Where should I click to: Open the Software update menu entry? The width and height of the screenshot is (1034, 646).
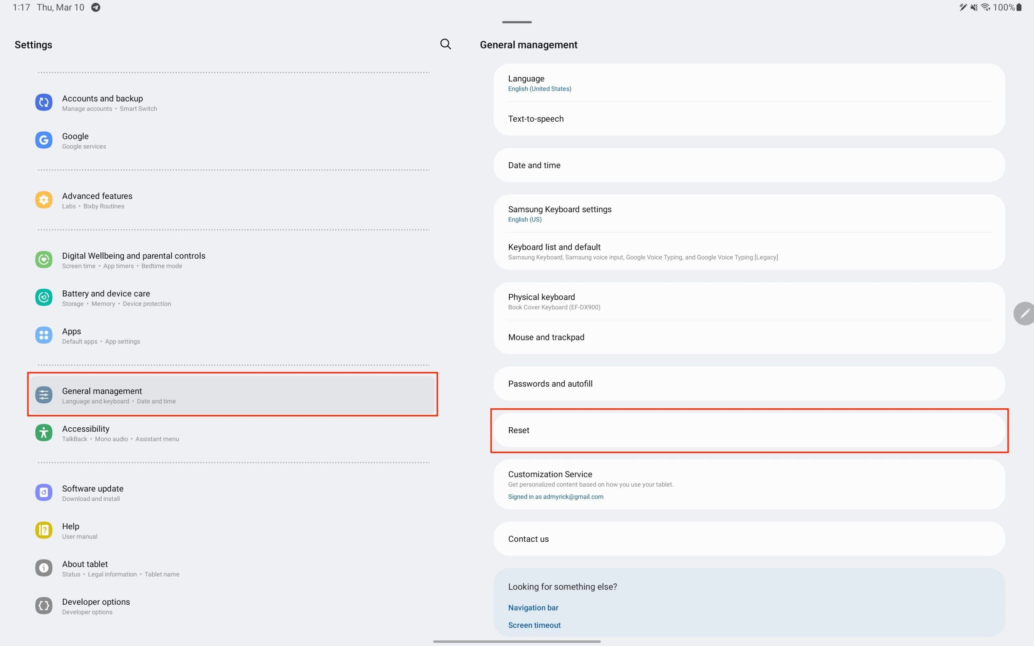coord(233,493)
